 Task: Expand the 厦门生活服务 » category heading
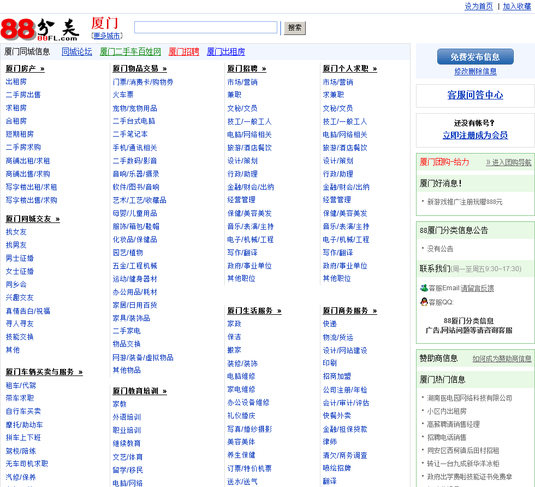point(254,311)
